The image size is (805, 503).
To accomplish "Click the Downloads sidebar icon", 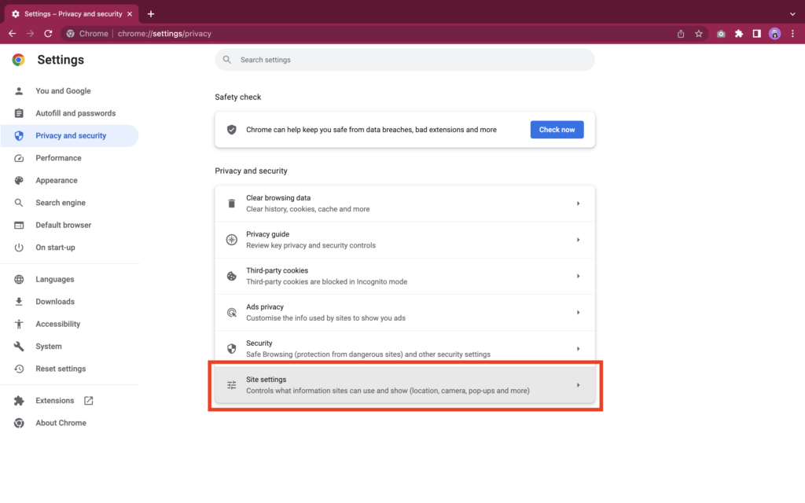I will [x=19, y=301].
